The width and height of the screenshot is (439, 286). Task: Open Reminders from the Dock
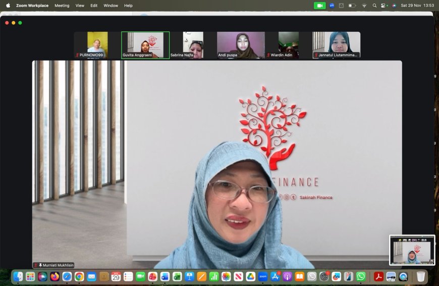[128, 277]
